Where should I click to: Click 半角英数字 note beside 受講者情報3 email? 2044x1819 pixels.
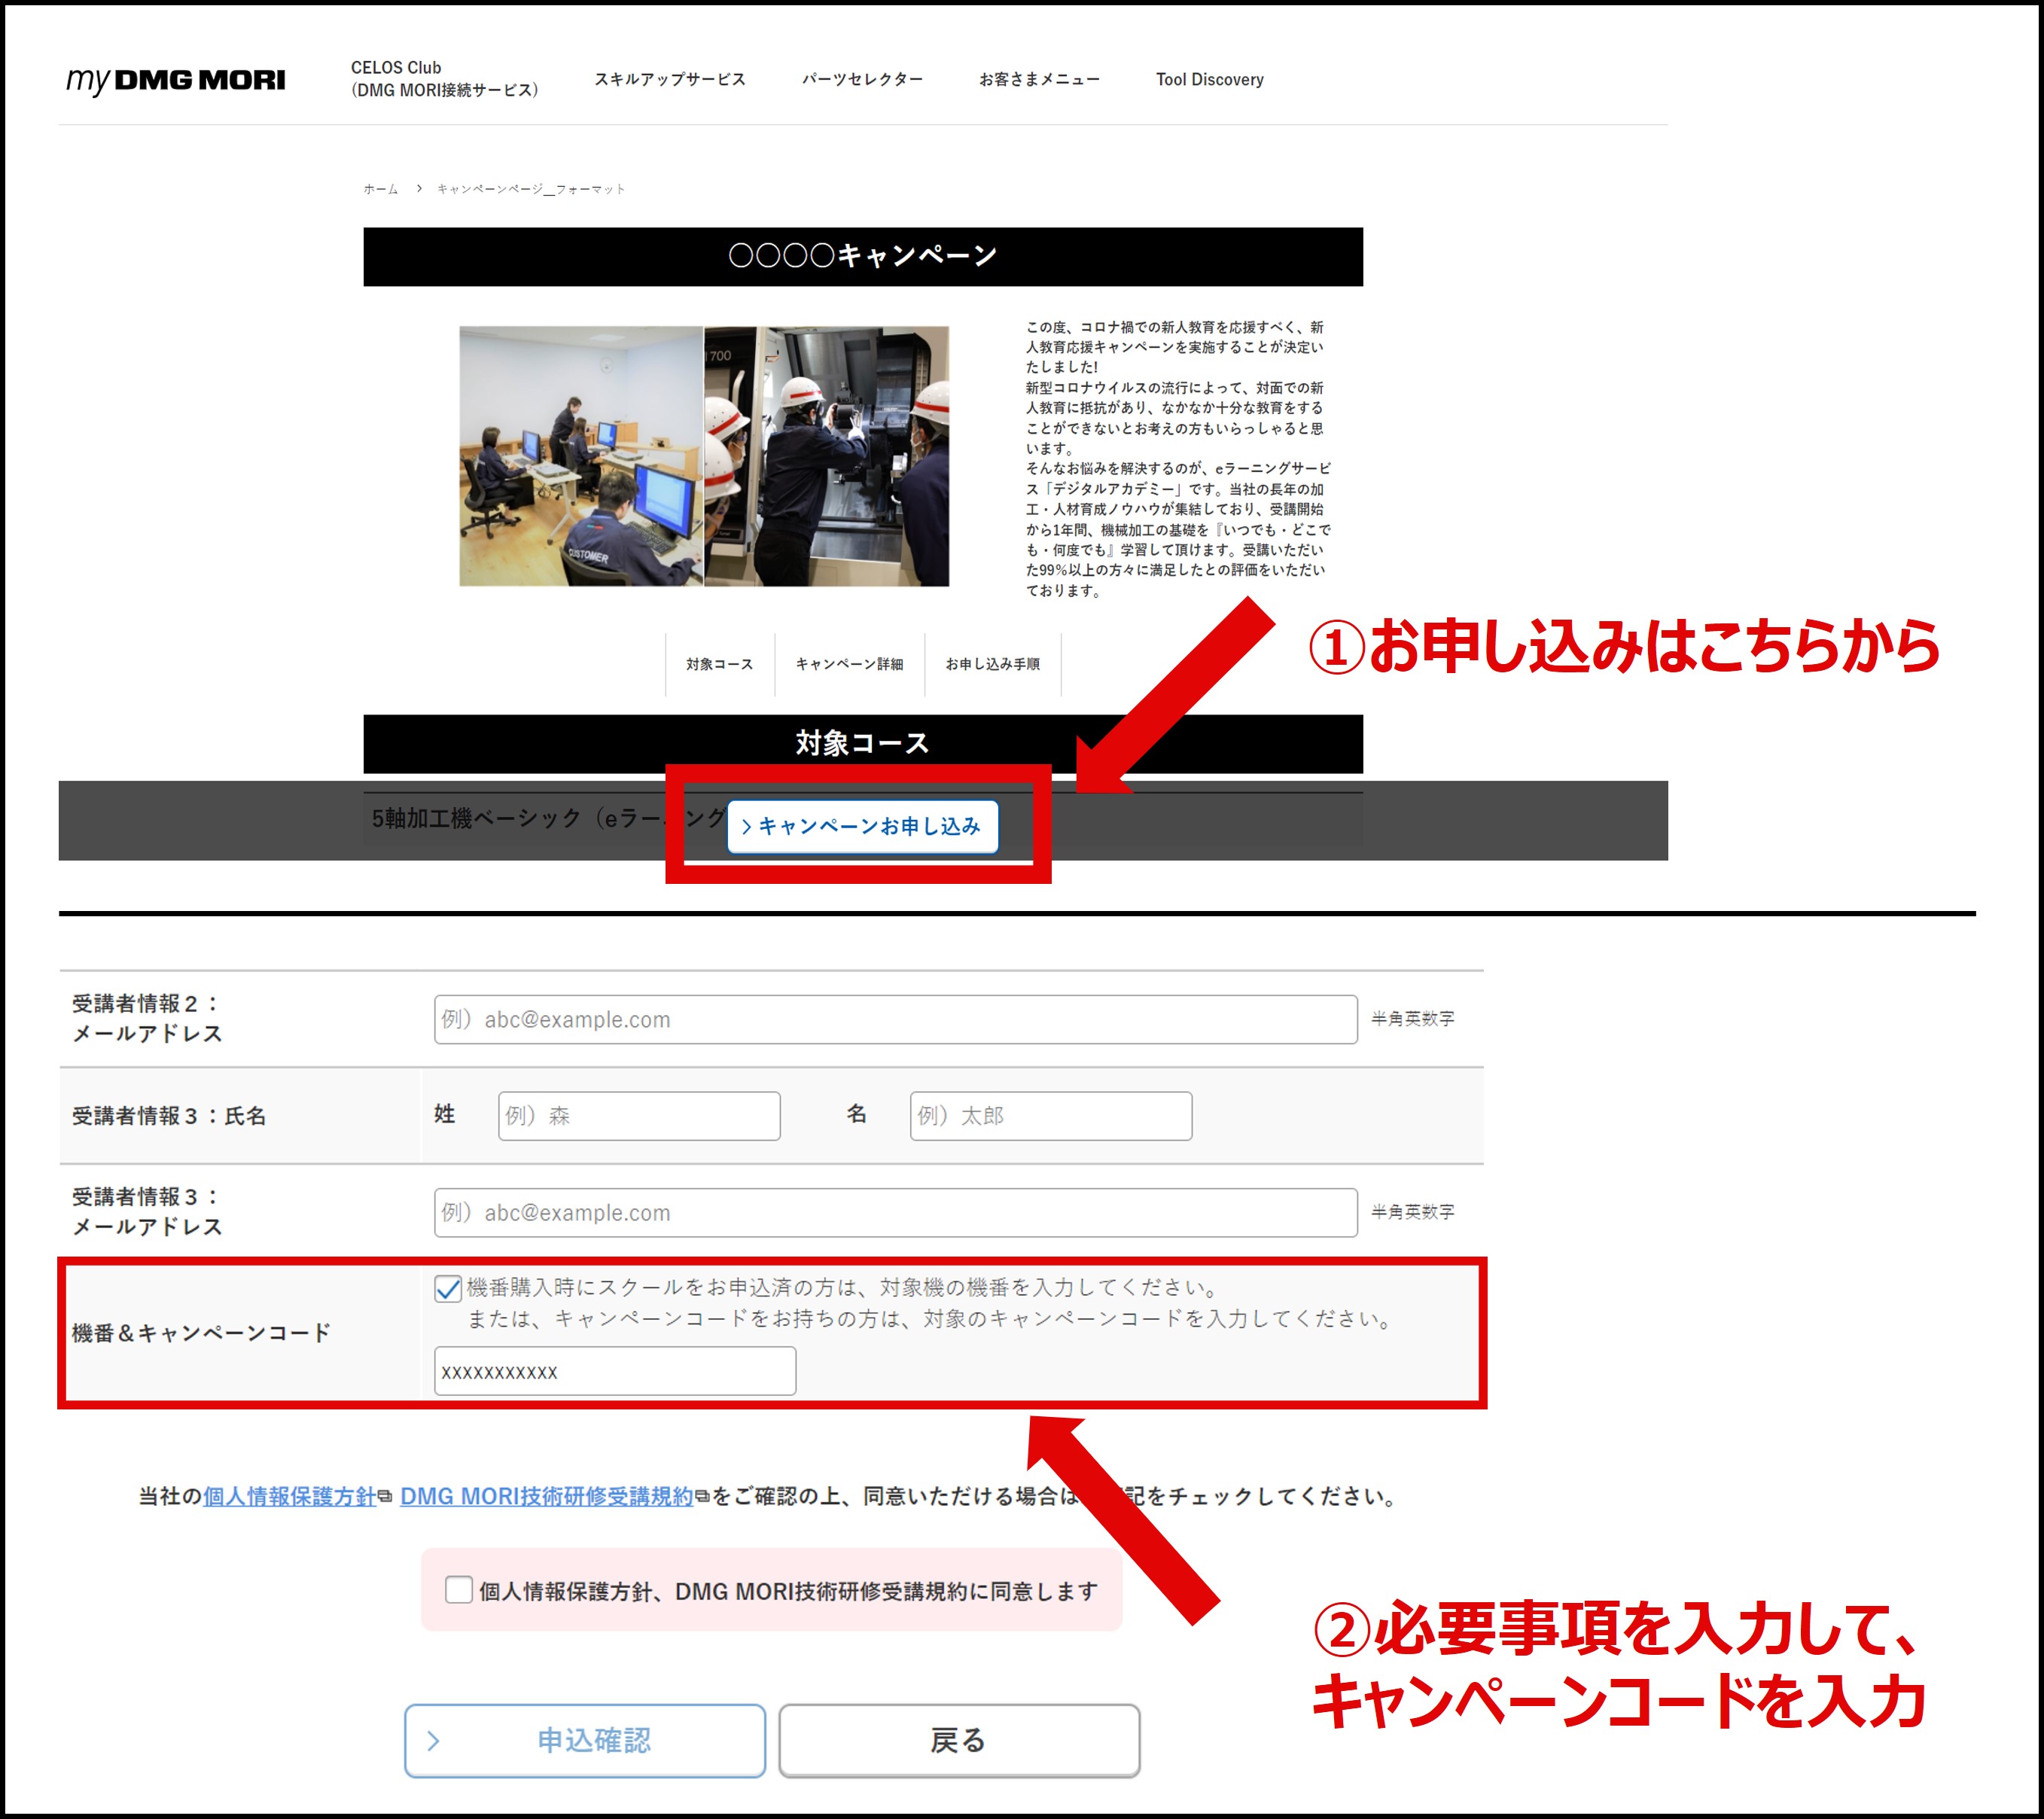[x=1413, y=1211]
